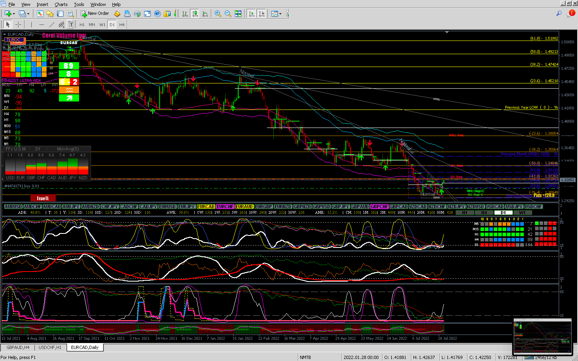Click the New Order button
The height and width of the screenshot is (361, 578).
point(95,14)
